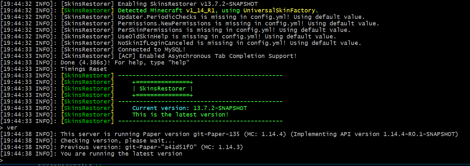The width and height of the screenshot is (470, 166).
Task: Click 'Checking version, please wait...' line
Action: 88,141
